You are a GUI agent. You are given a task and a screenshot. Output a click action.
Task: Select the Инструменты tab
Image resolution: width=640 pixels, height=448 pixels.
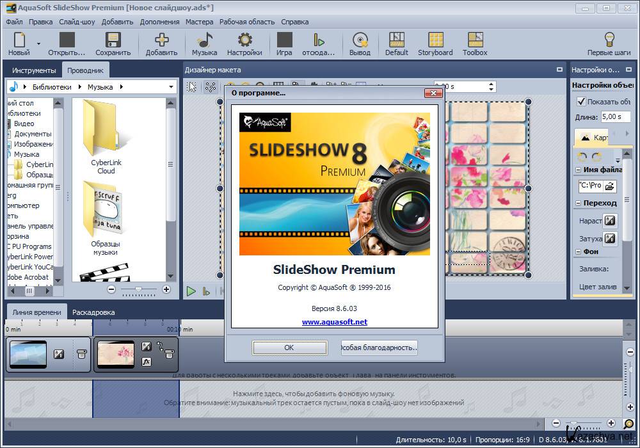34,70
